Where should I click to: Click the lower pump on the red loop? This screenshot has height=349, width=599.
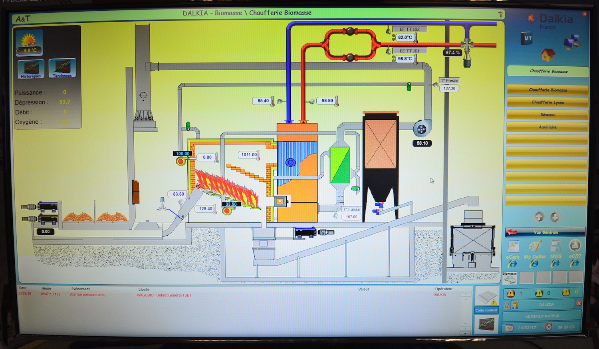(x=350, y=58)
